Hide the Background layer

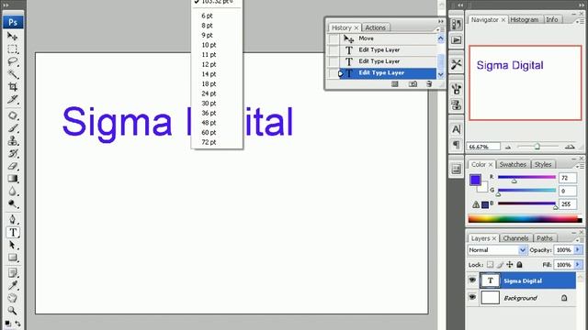point(472,297)
